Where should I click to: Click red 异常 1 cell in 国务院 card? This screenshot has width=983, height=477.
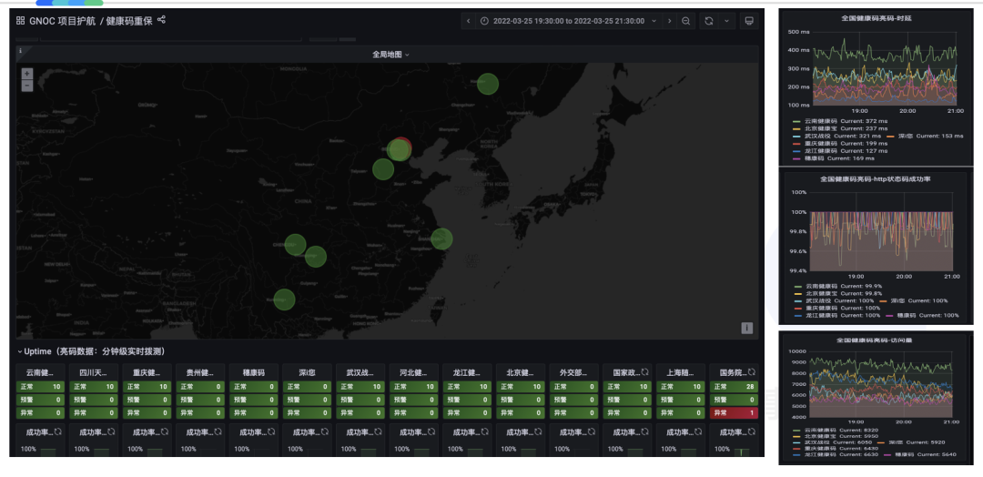point(734,413)
